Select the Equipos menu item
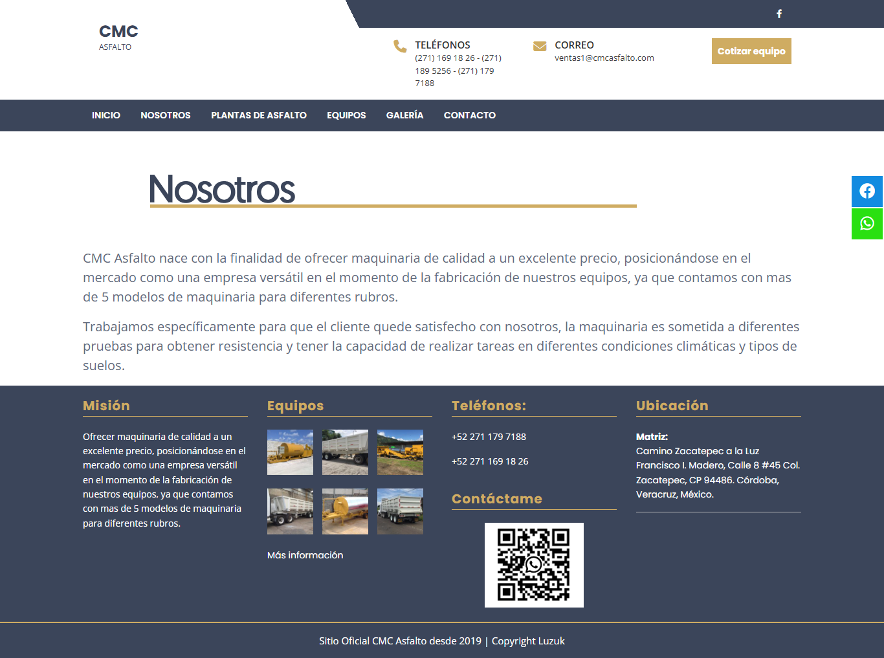The height and width of the screenshot is (658, 884). click(346, 115)
